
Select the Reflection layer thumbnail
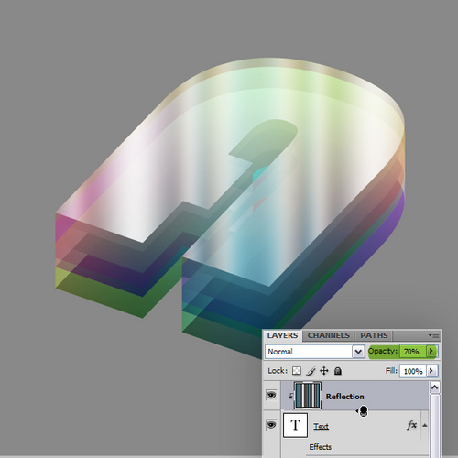[308, 396]
